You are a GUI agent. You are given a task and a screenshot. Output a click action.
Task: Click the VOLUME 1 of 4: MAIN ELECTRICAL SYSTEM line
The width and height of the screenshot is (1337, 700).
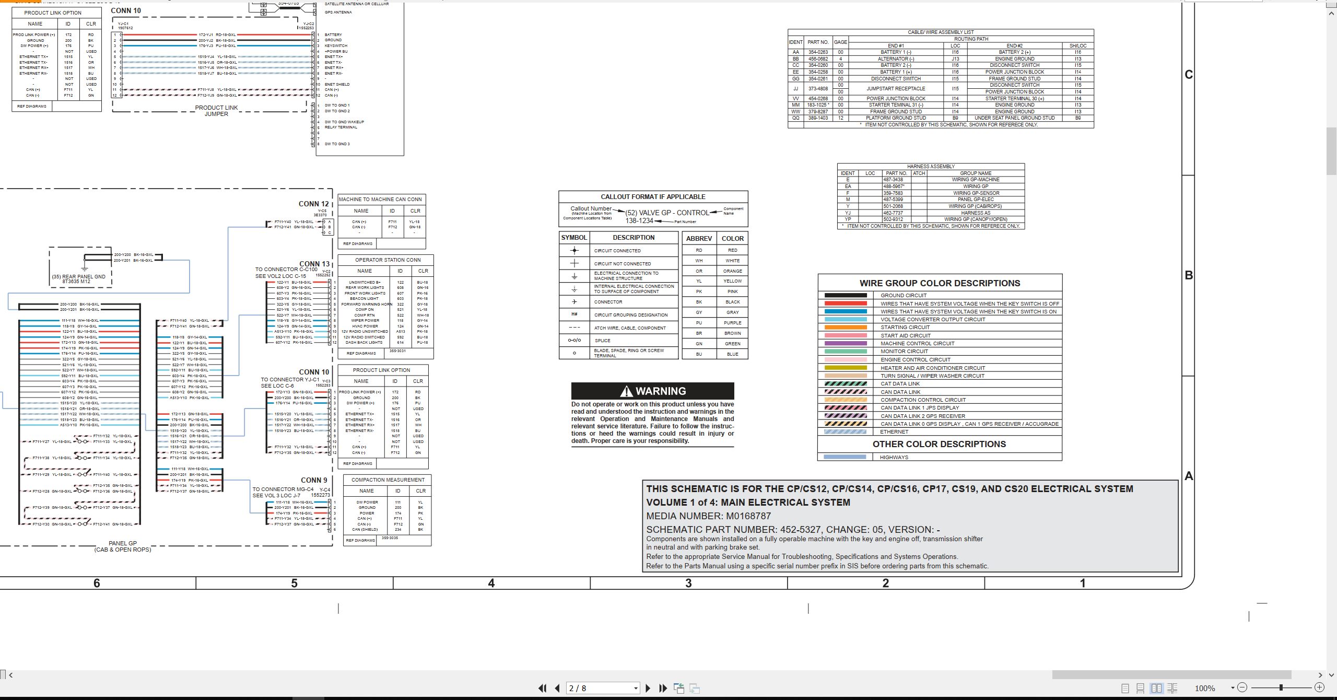click(x=748, y=503)
